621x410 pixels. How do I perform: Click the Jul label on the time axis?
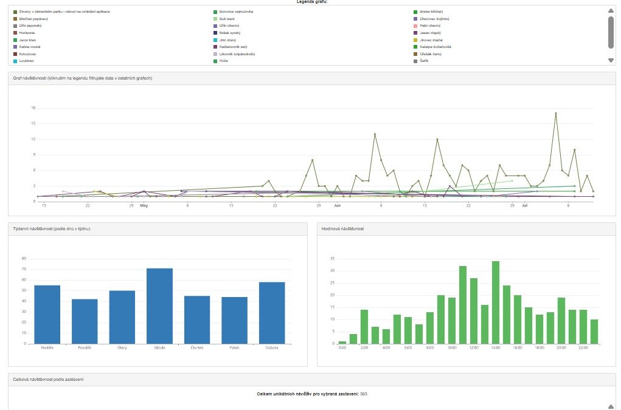coord(525,205)
